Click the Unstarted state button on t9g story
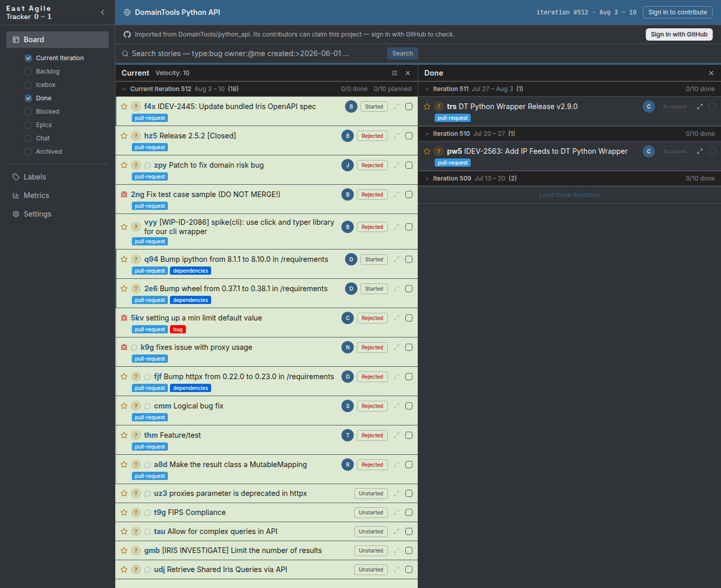The image size is (721, 588). click(x=371, y=512)
